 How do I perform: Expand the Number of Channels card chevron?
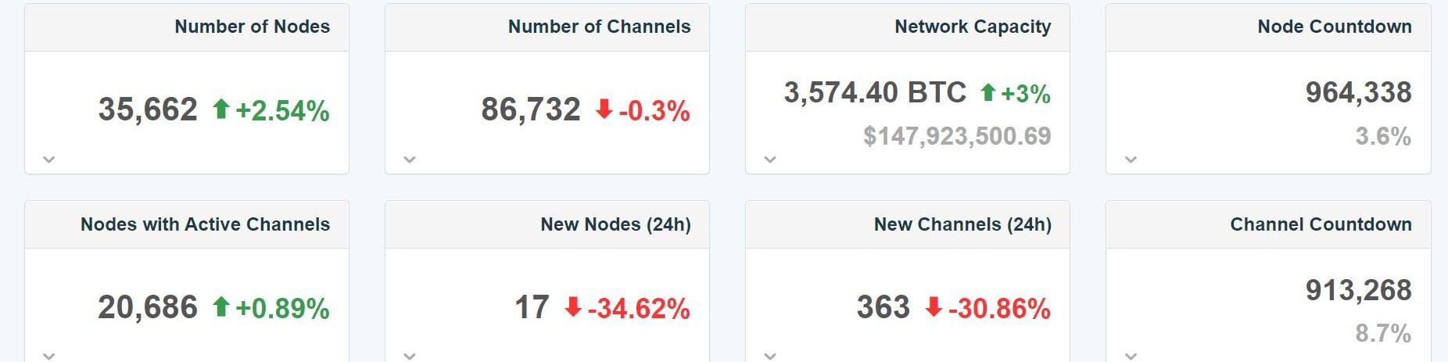pyautogui.click(x=410, y=159)
